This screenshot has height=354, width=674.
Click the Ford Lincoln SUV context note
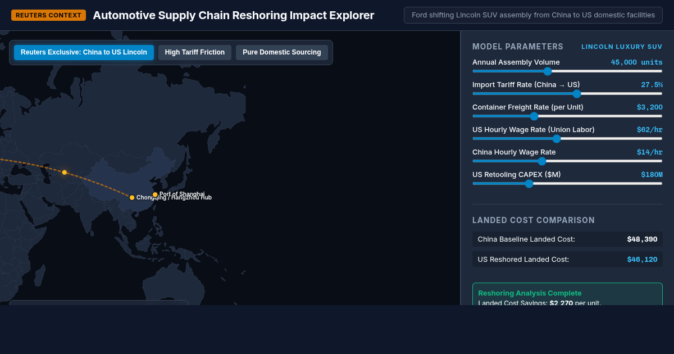(x=533, y=15)
